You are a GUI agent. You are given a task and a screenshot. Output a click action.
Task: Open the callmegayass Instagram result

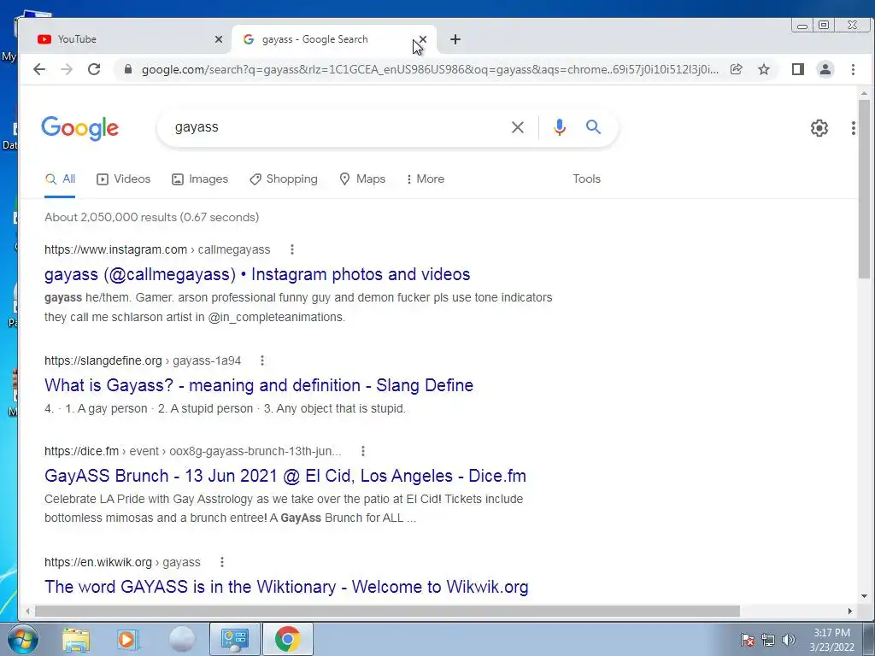coord(257,274)
